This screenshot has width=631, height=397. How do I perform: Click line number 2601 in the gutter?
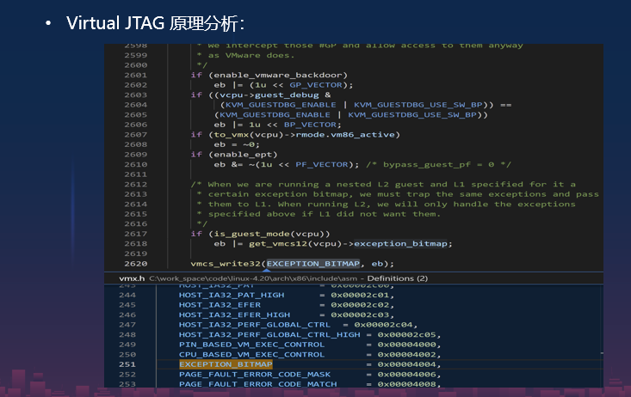[135, 76]
